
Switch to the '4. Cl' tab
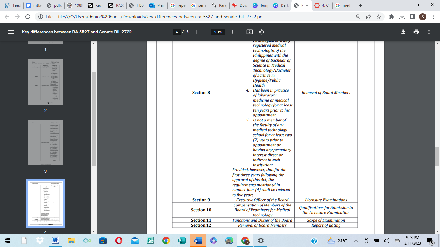point(322,5)
